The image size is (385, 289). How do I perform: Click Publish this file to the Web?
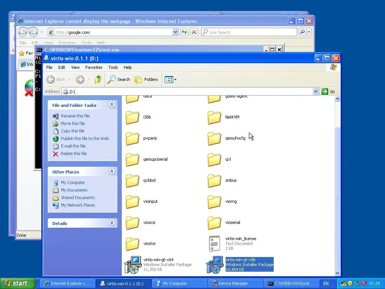85,138
